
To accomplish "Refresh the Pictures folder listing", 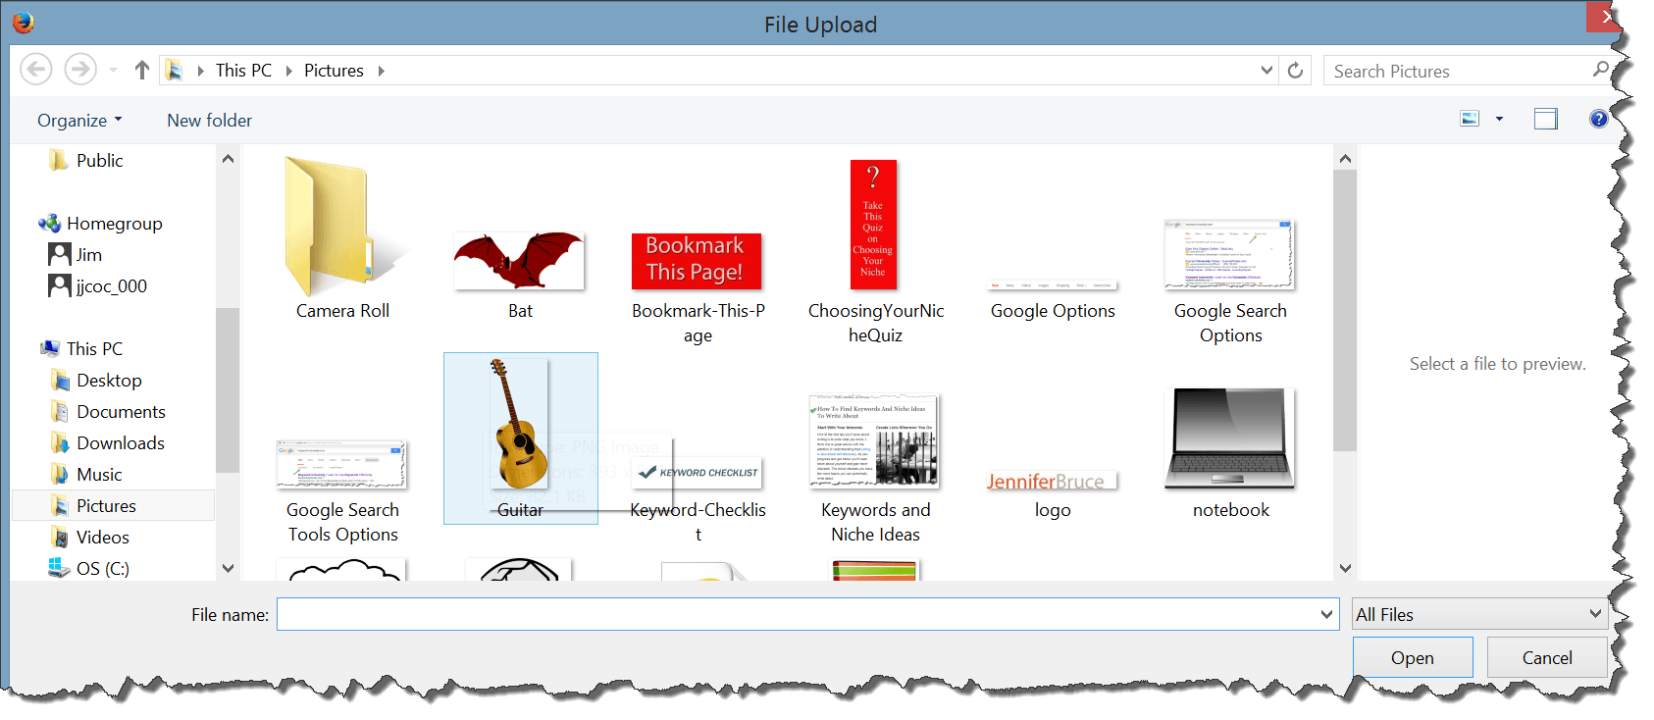I will (1295, 71).
